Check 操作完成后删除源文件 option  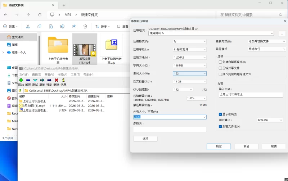(x=220, y=74)
